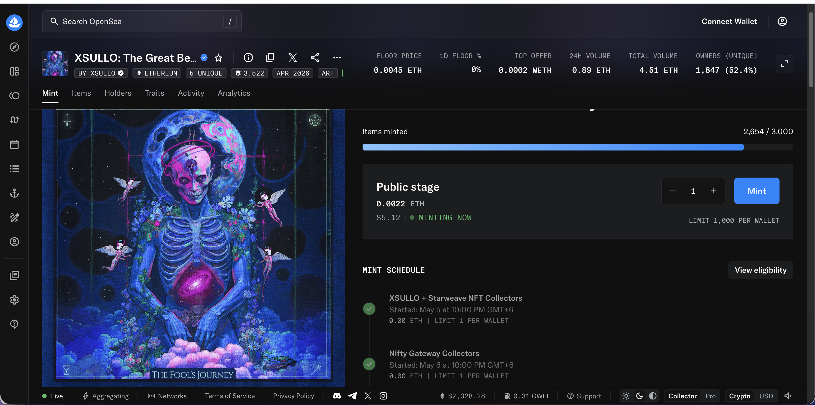Open the Activity list icon in sidebar
The width and height of the screenshot is (815, 405).
pos(14,168)
